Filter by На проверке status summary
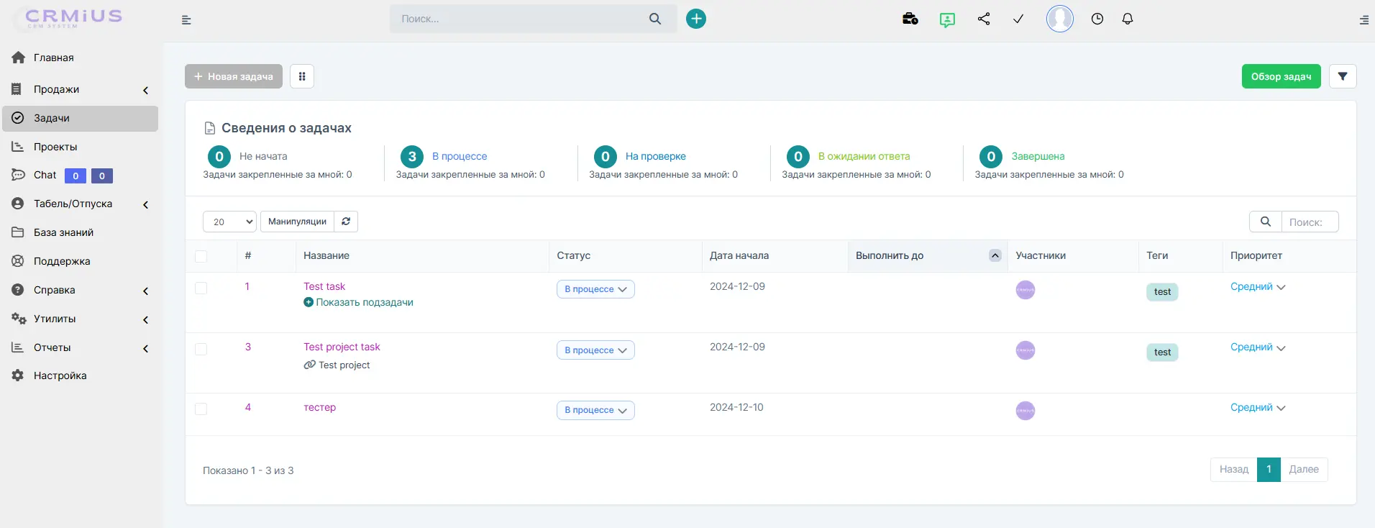 656,156
